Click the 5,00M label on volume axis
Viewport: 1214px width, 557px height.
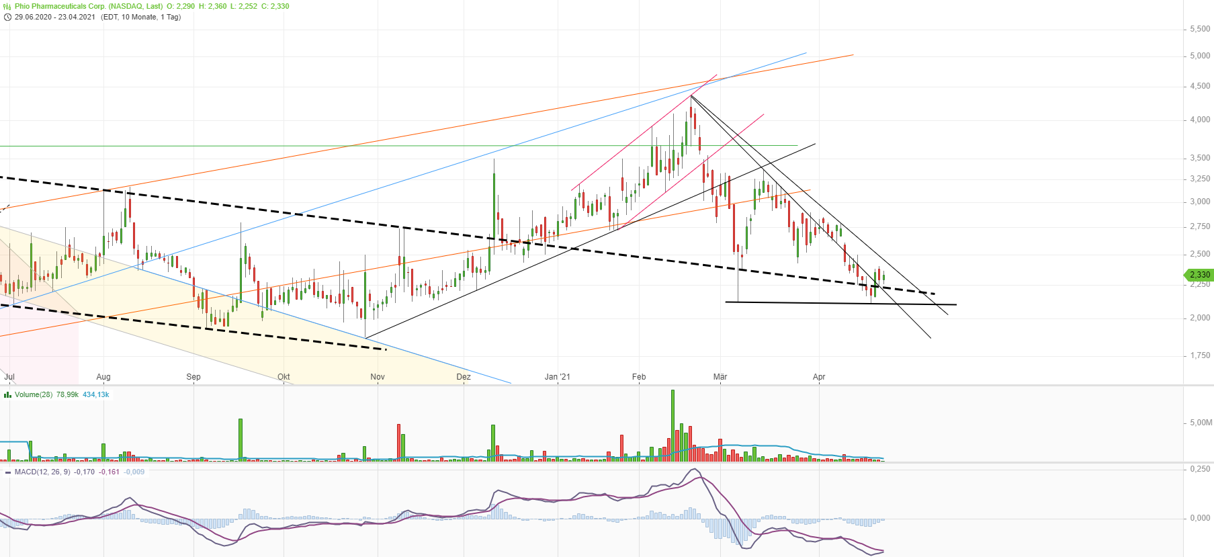tap(1201, 423)
